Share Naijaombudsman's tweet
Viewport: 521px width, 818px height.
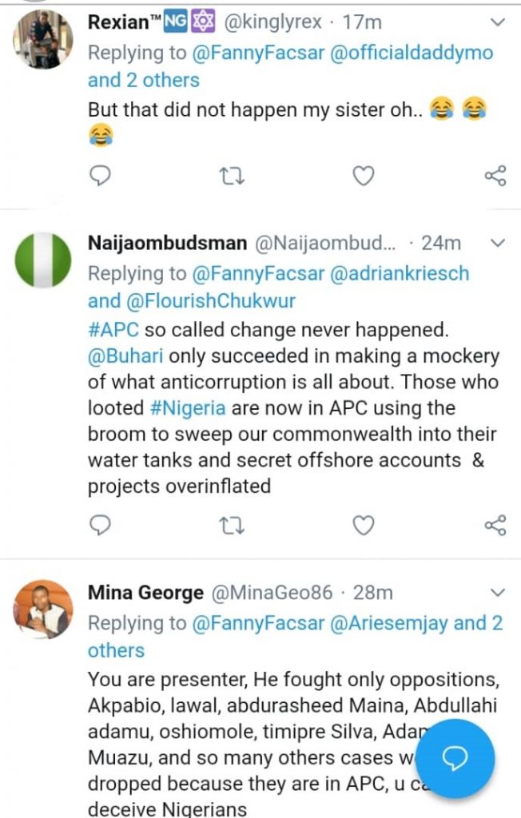(x=495, y=524)
